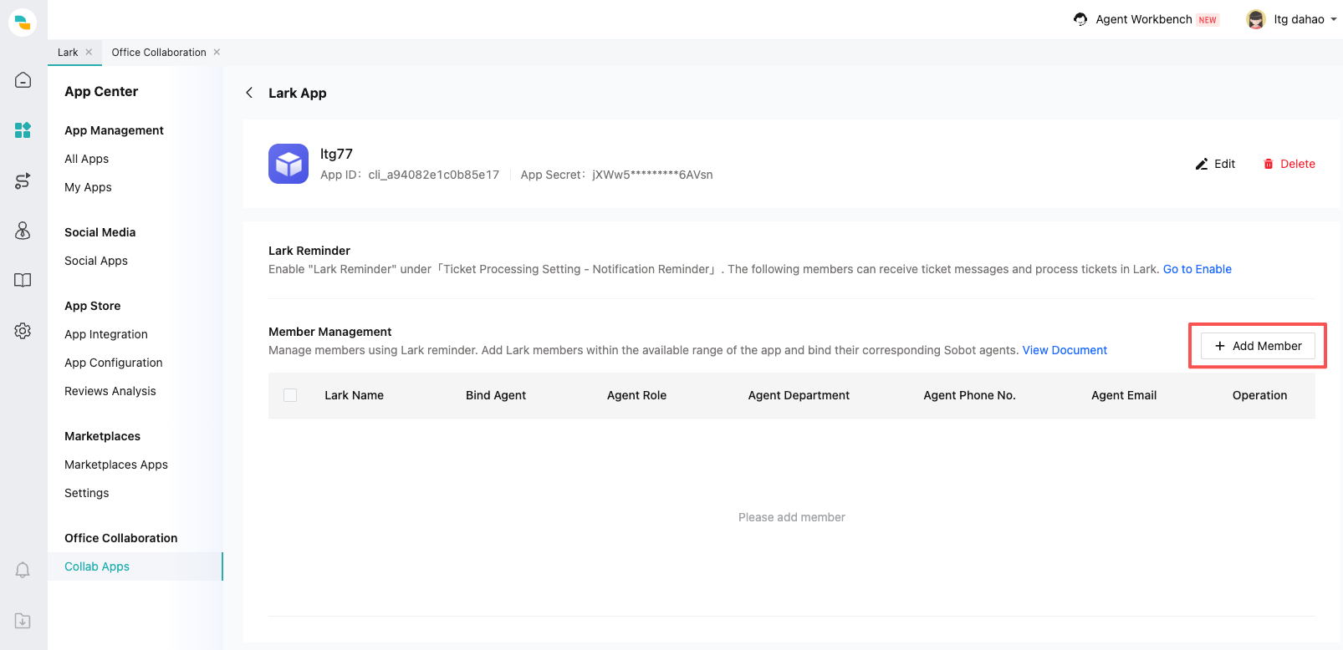Open the App Center grid icon

pyautogui.click(x=23, y=129)
